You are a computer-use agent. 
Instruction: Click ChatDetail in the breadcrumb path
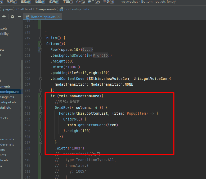pyautogui.click(x=24, y=9)
